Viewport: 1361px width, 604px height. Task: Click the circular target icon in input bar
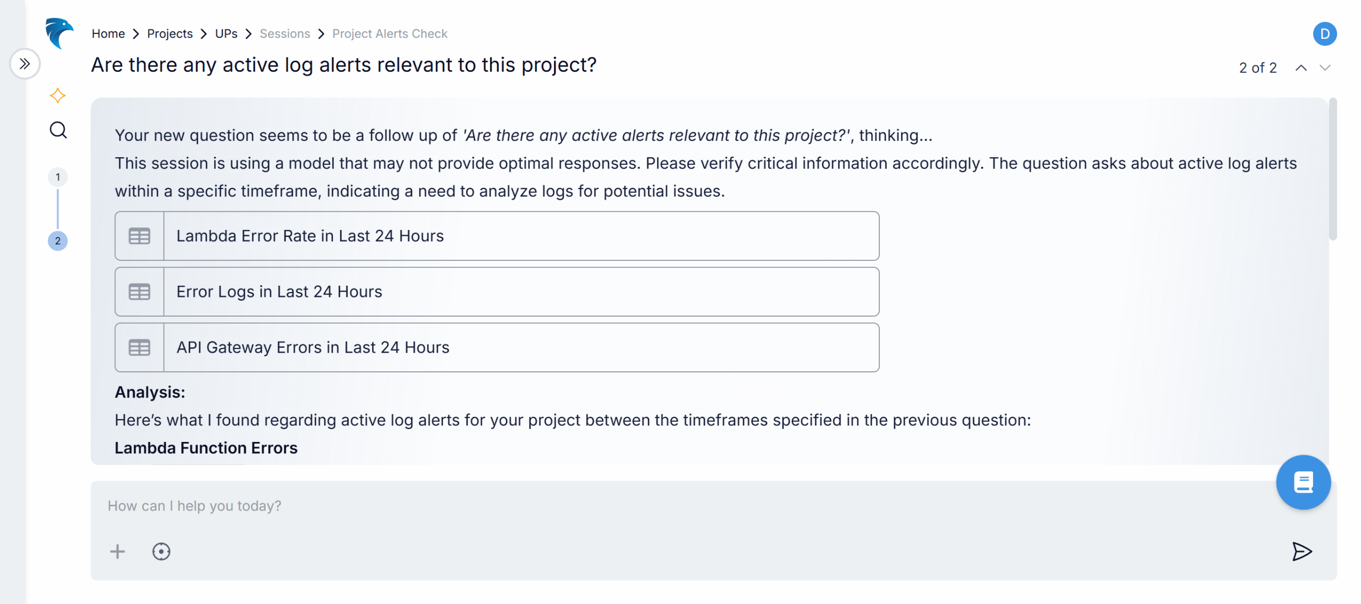(x=161, y=551)
